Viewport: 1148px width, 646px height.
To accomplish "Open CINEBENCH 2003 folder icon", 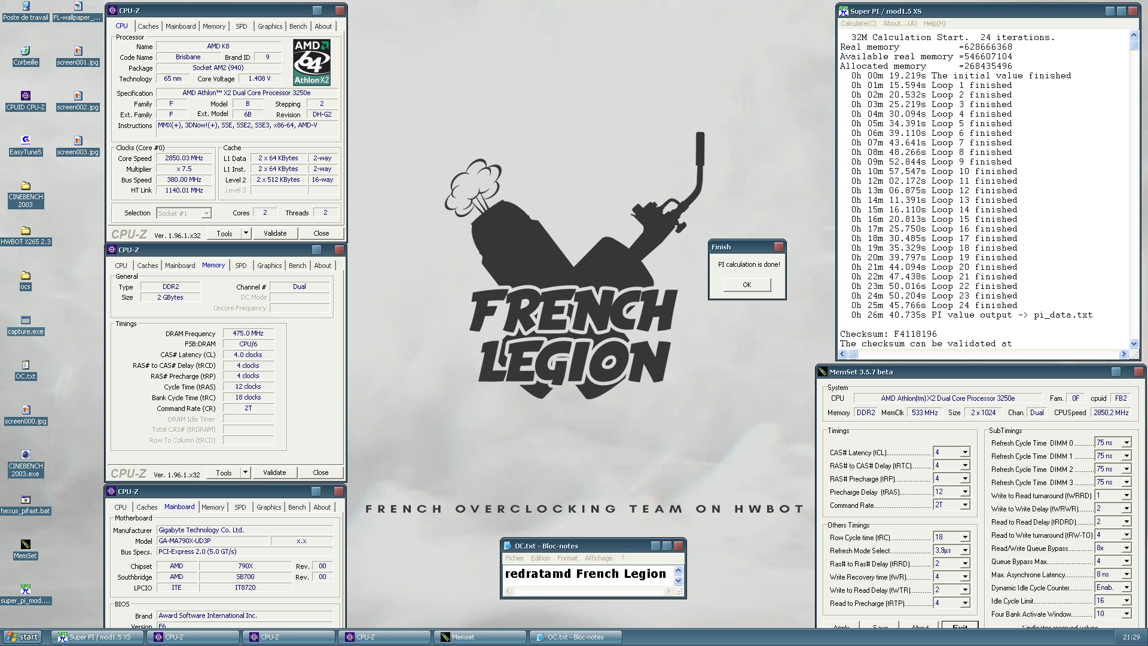I will point(25,194).
